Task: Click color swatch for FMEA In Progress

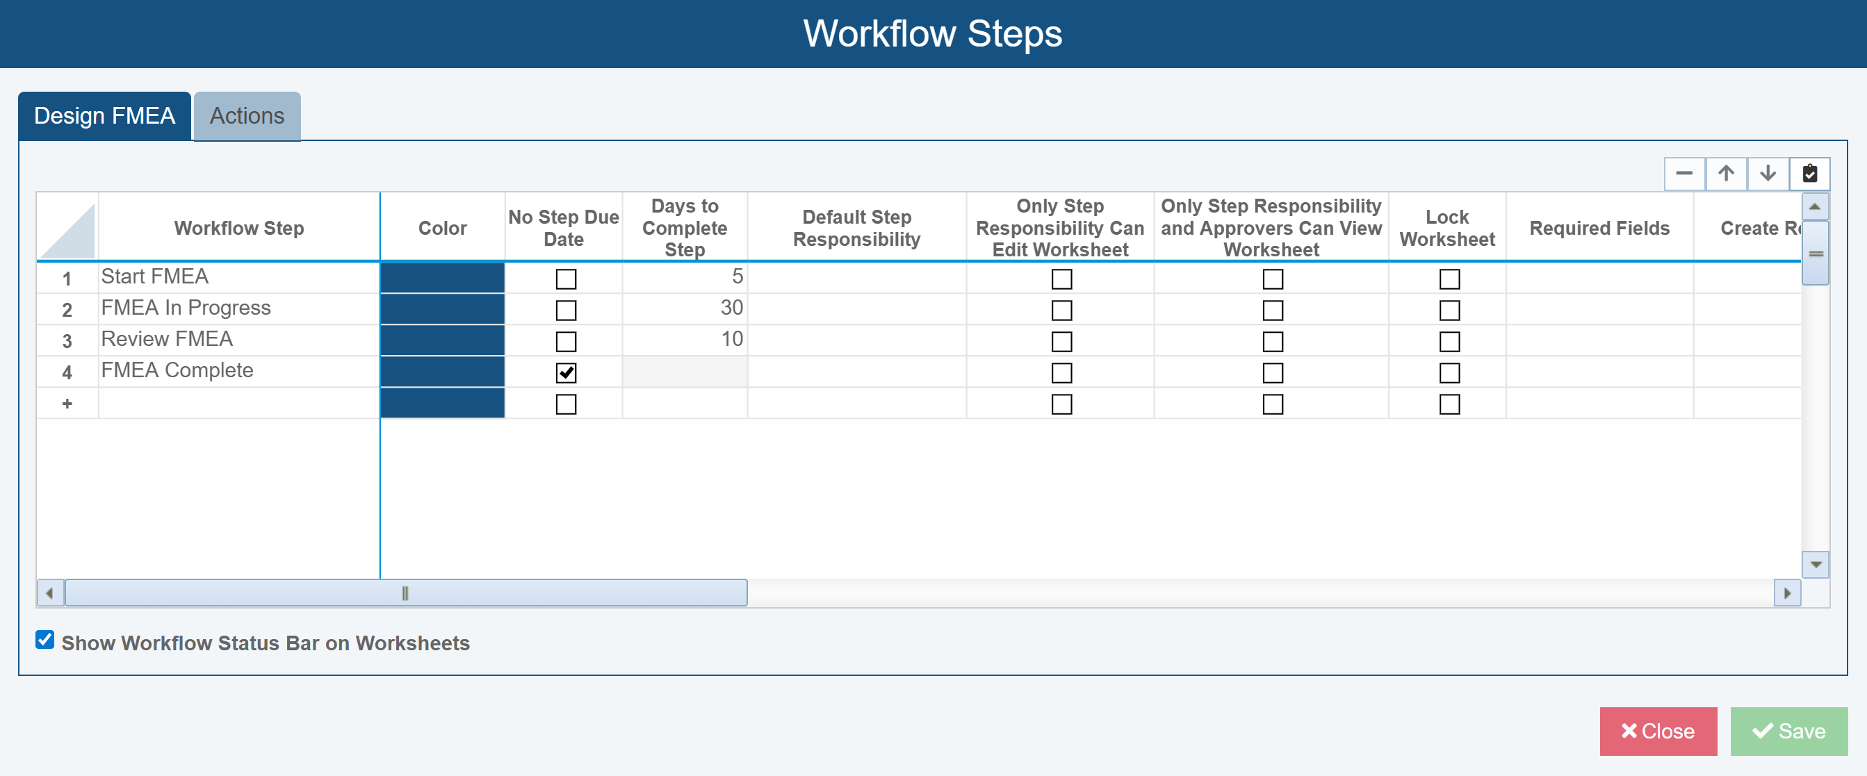Action: point(442,309)
